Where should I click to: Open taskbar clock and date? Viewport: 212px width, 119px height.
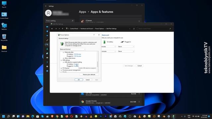(x=204, y=116)
